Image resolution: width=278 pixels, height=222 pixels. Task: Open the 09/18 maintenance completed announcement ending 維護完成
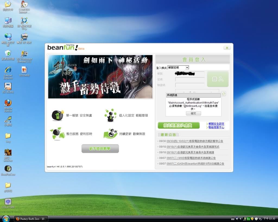(193, 147)
